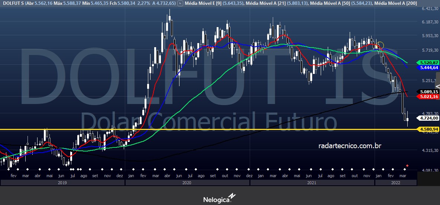Viewport: 440px width, 205px height.
Task: Open the Média Móvel A [200] indicator label
Action: pos(395,3)
